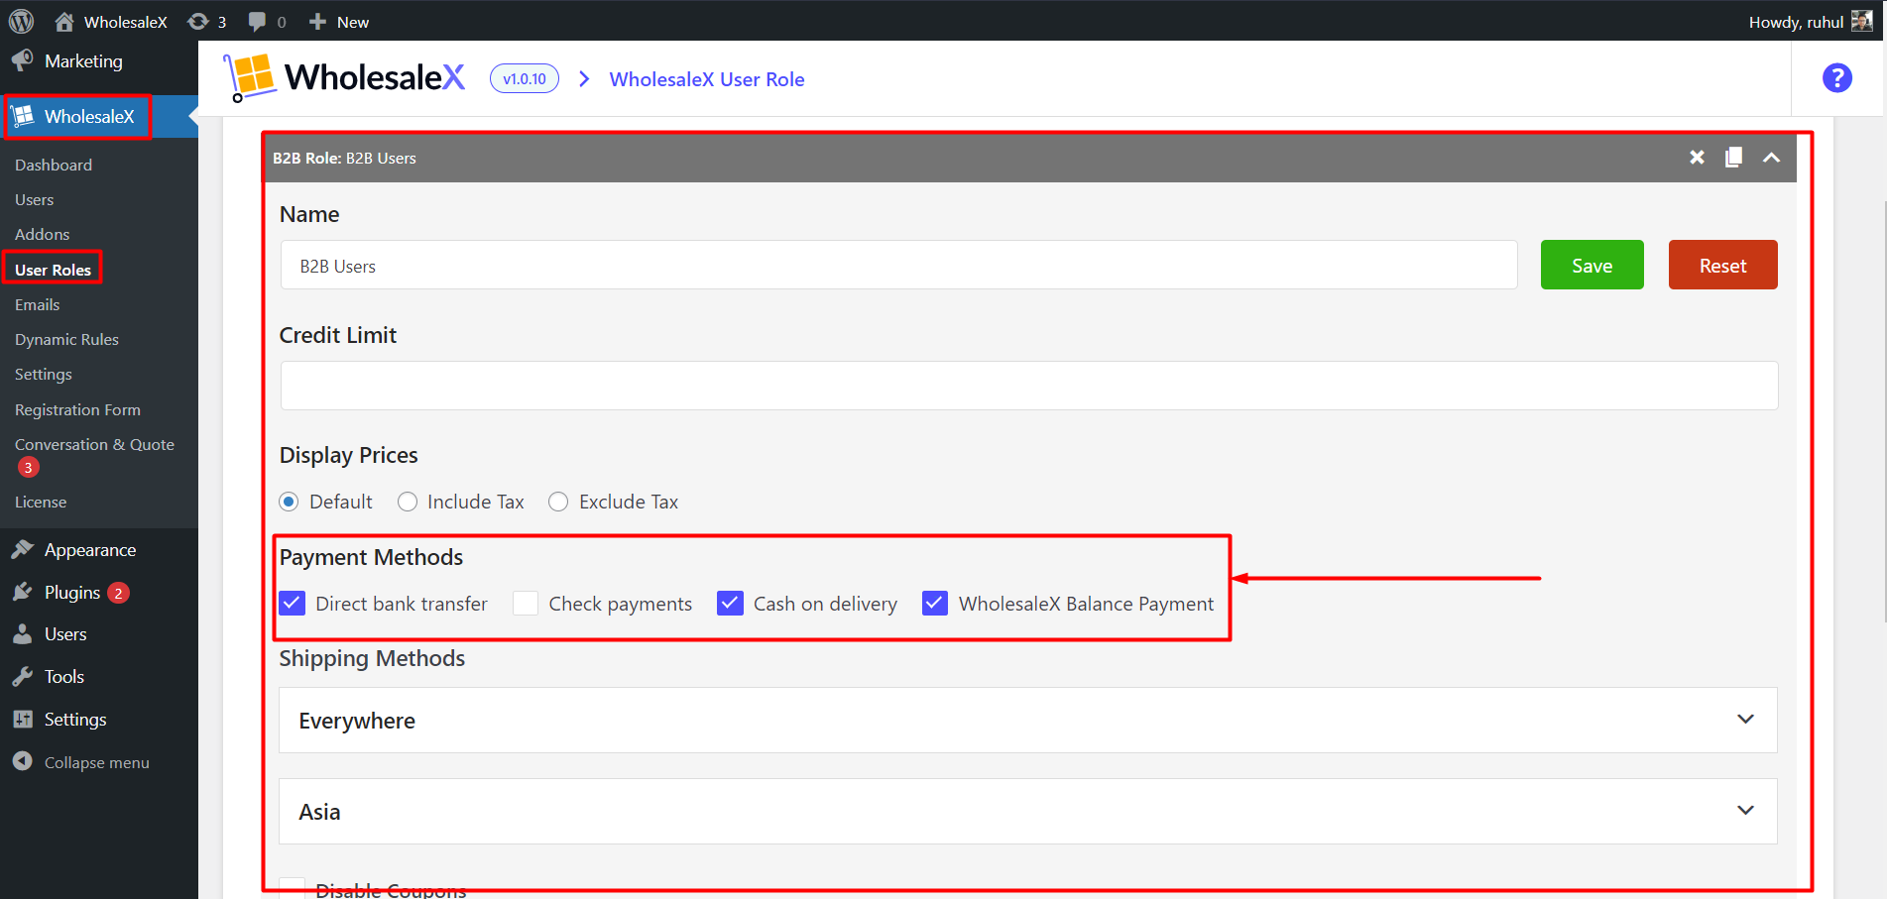Open License submenu

[x=41, y=503]
